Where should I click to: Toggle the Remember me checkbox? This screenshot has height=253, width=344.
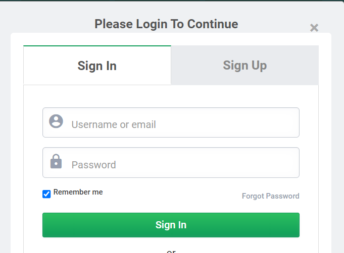46,194
